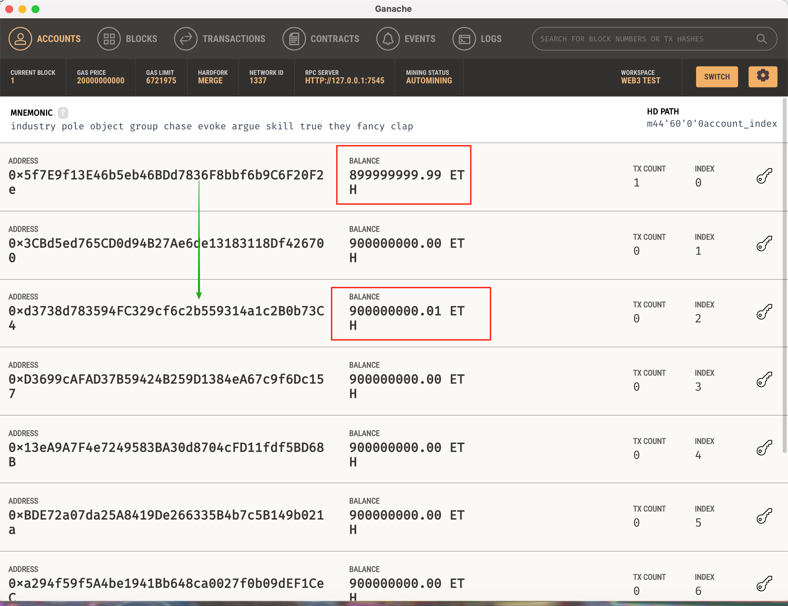Click the Switch workspace button
The image size is (788, 606).
point(716,76)
